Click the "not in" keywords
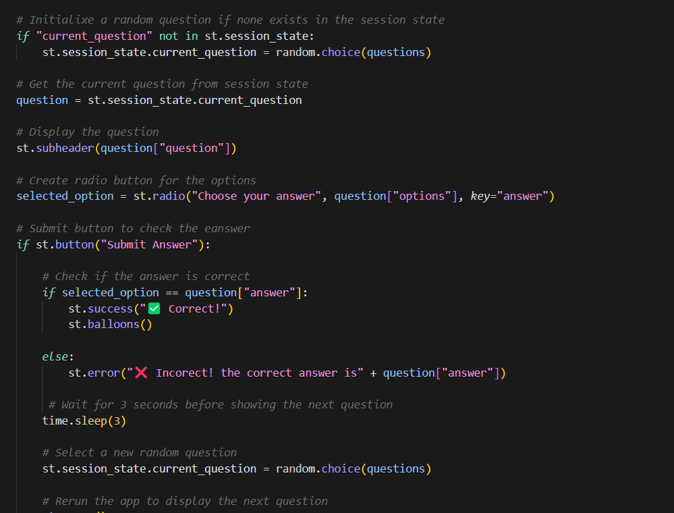674x513 pixels. click(178, 36)
